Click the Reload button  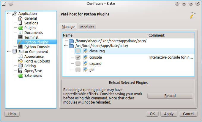pos(170,96)
